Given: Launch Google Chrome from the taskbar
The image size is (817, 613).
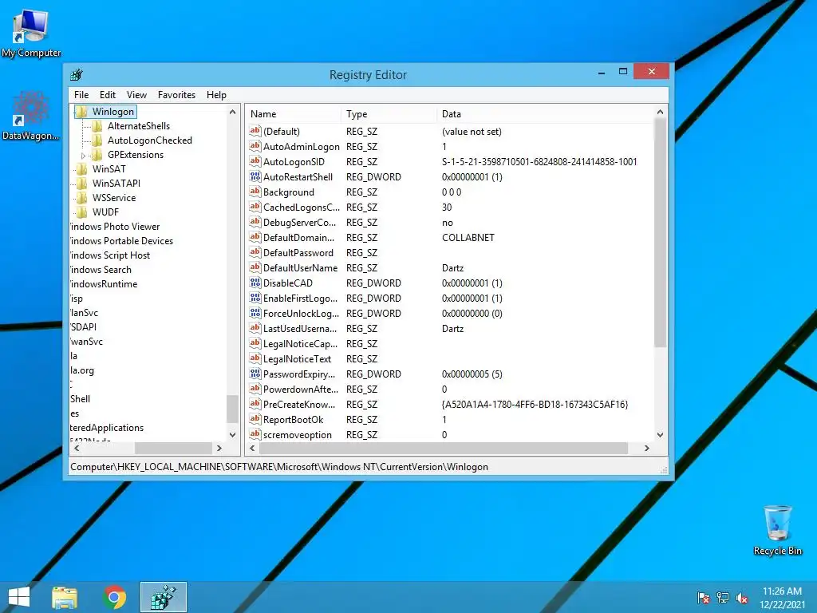Looking at the screenshot, I should [115, 597].
